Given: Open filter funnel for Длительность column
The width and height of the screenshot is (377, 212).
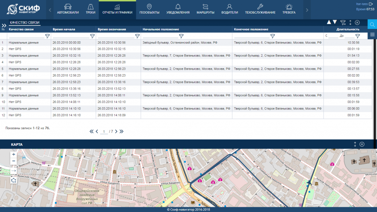Looking at the screenshot, I should pyautogui.click(x=357, y=36).
